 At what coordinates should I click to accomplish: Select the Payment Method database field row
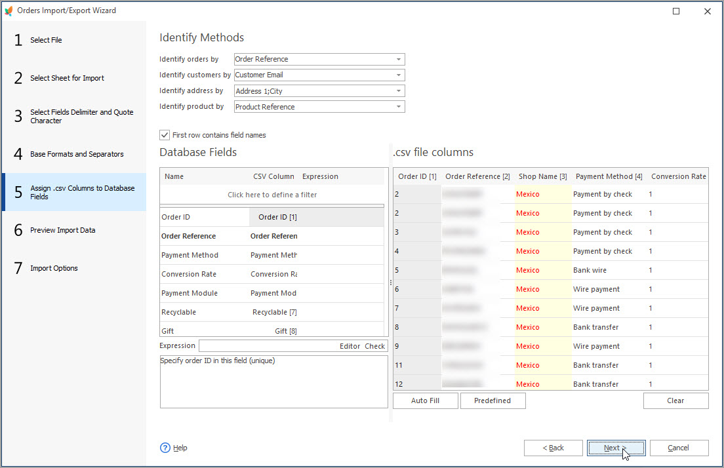click(x=272, y=255)
